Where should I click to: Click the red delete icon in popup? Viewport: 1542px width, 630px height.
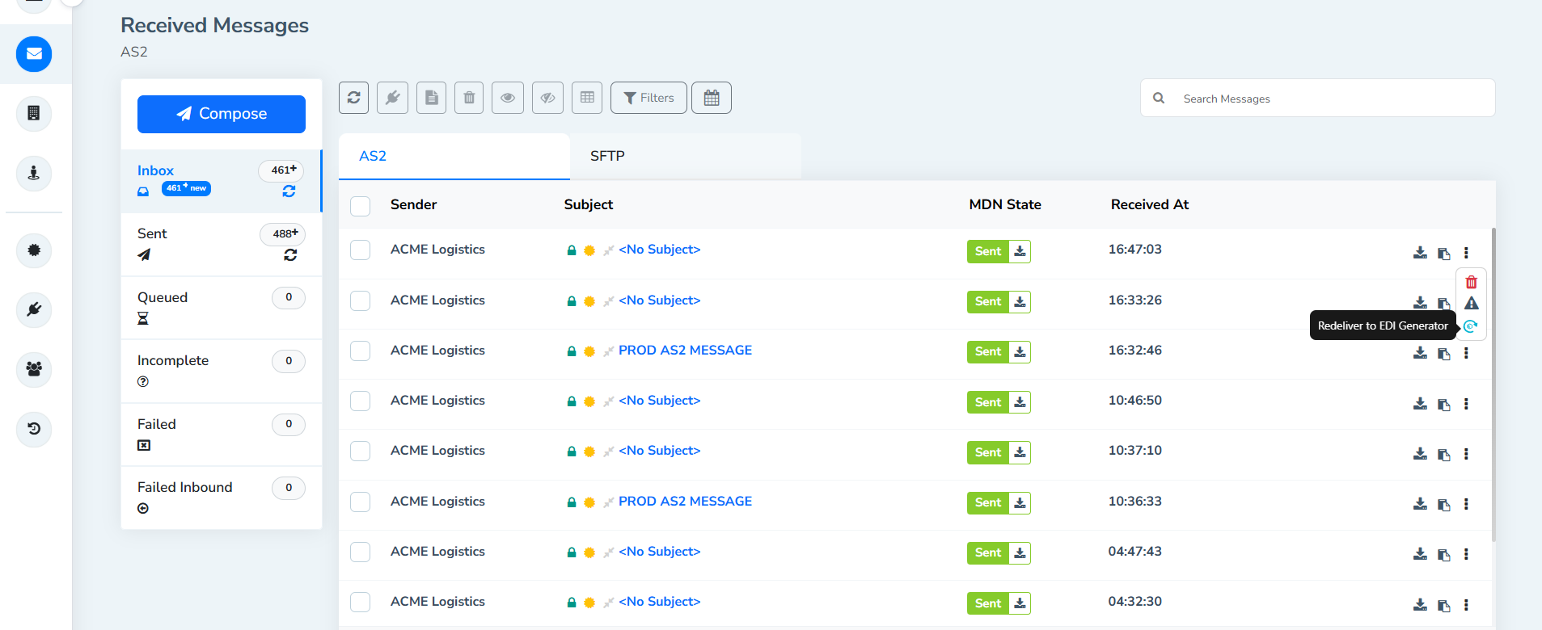click(x=1471, y=282)
